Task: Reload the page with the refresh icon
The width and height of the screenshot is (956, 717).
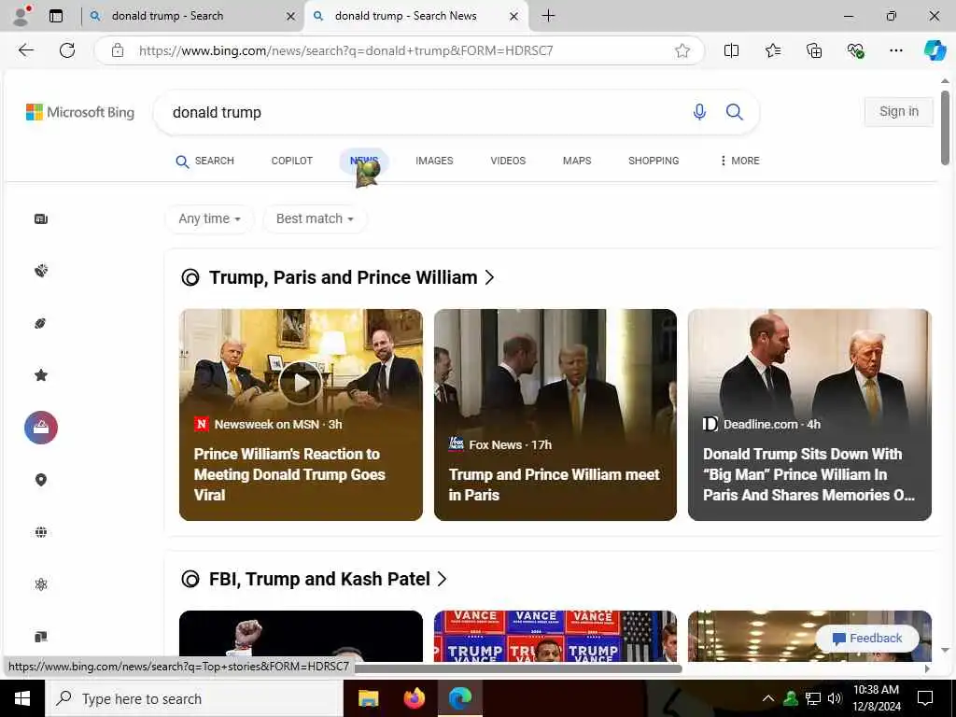Action: tap(67, 50)
